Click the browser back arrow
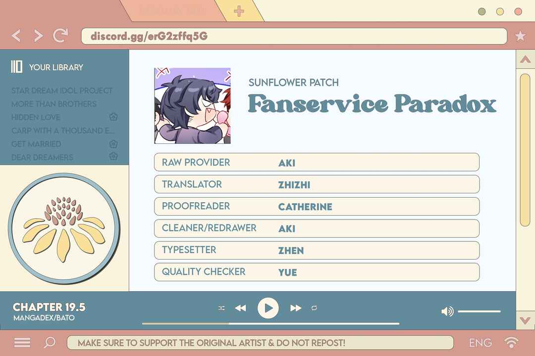535x356 pixels. click(x=16, y=36)
